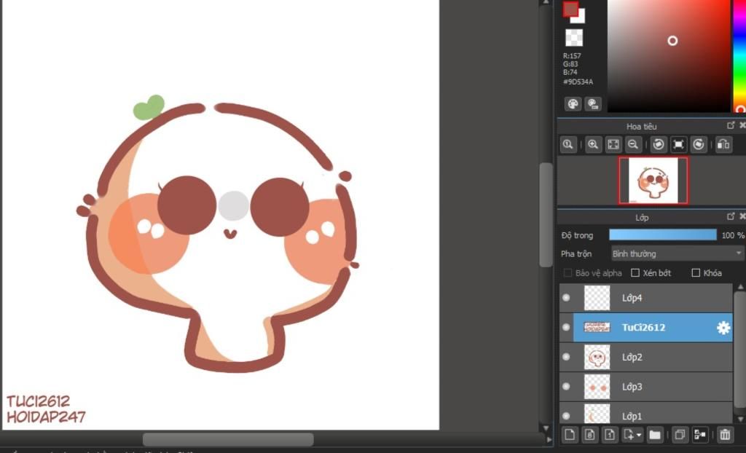Delete the selected layer with trash icon
746x453 pixels.
tap(725, 435)
